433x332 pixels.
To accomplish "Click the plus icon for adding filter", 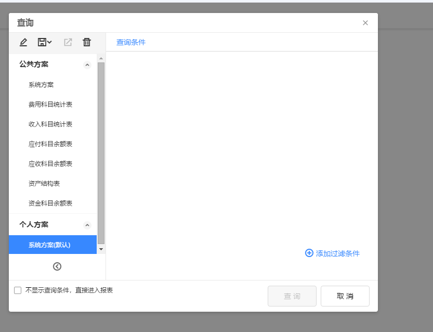I will click(x=309, y=253).
